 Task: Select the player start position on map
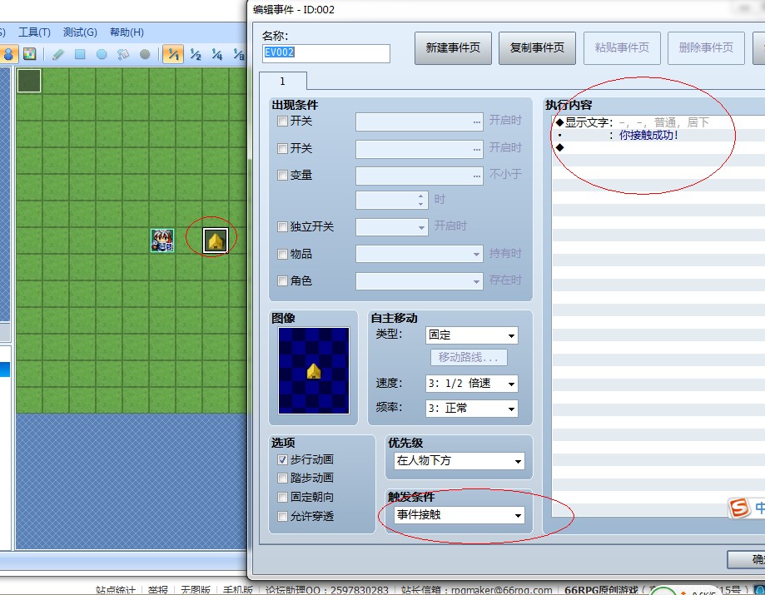coord(162,240)
